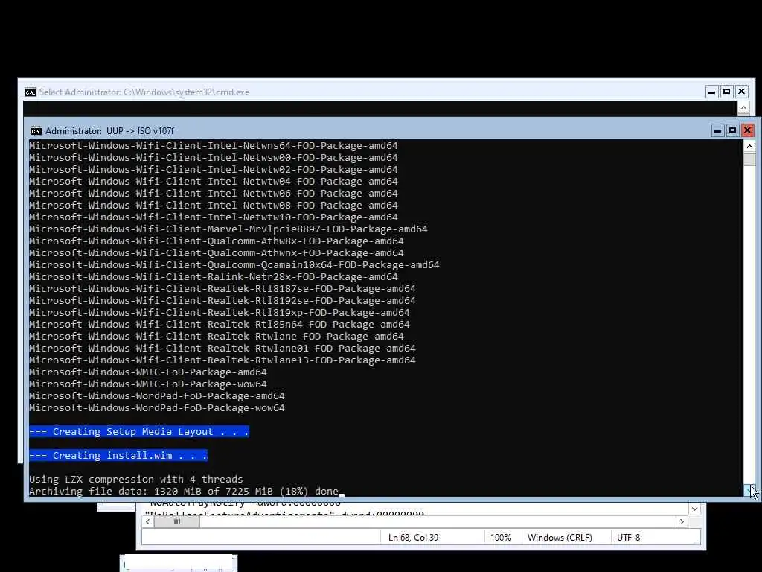This screenshot has width=762, height=572.
Task: Click 'Using LZX compression with 4 threads' line
Action: coord(135,479)
